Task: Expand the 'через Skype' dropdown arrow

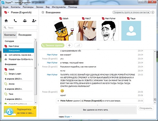Action: point(71,117)
